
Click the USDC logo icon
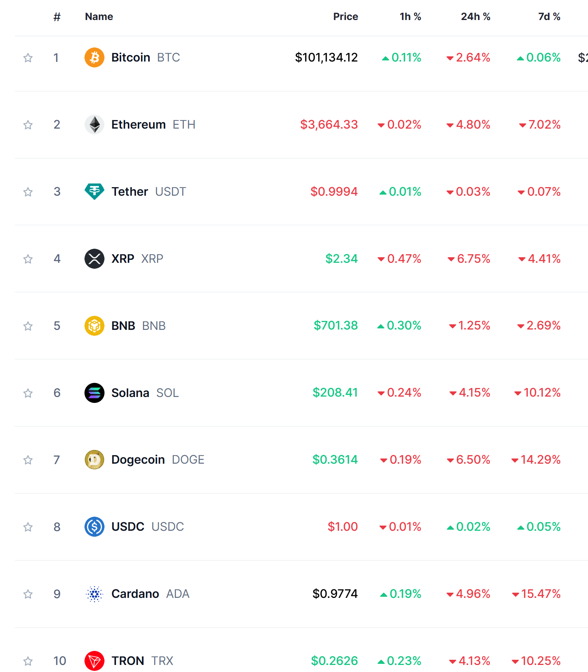click(95, 527)
